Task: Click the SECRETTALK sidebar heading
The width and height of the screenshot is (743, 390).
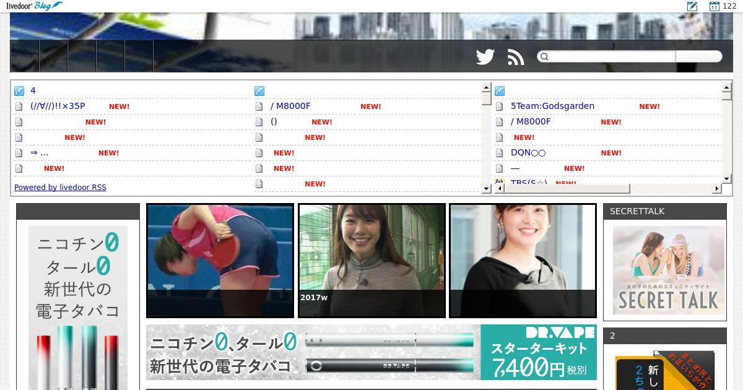Action: (665, 211)
